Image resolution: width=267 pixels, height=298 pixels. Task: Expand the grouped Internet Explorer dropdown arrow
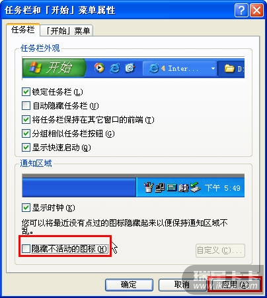(213, 68)
